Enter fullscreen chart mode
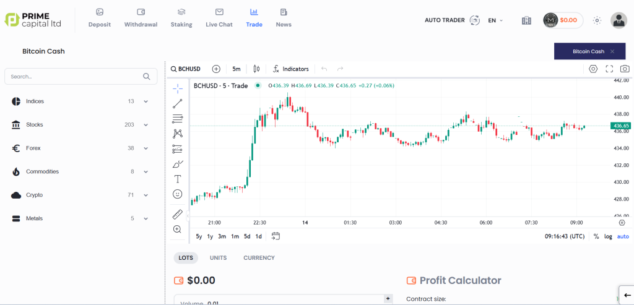The image size is (634, 305). coord(609,69)
